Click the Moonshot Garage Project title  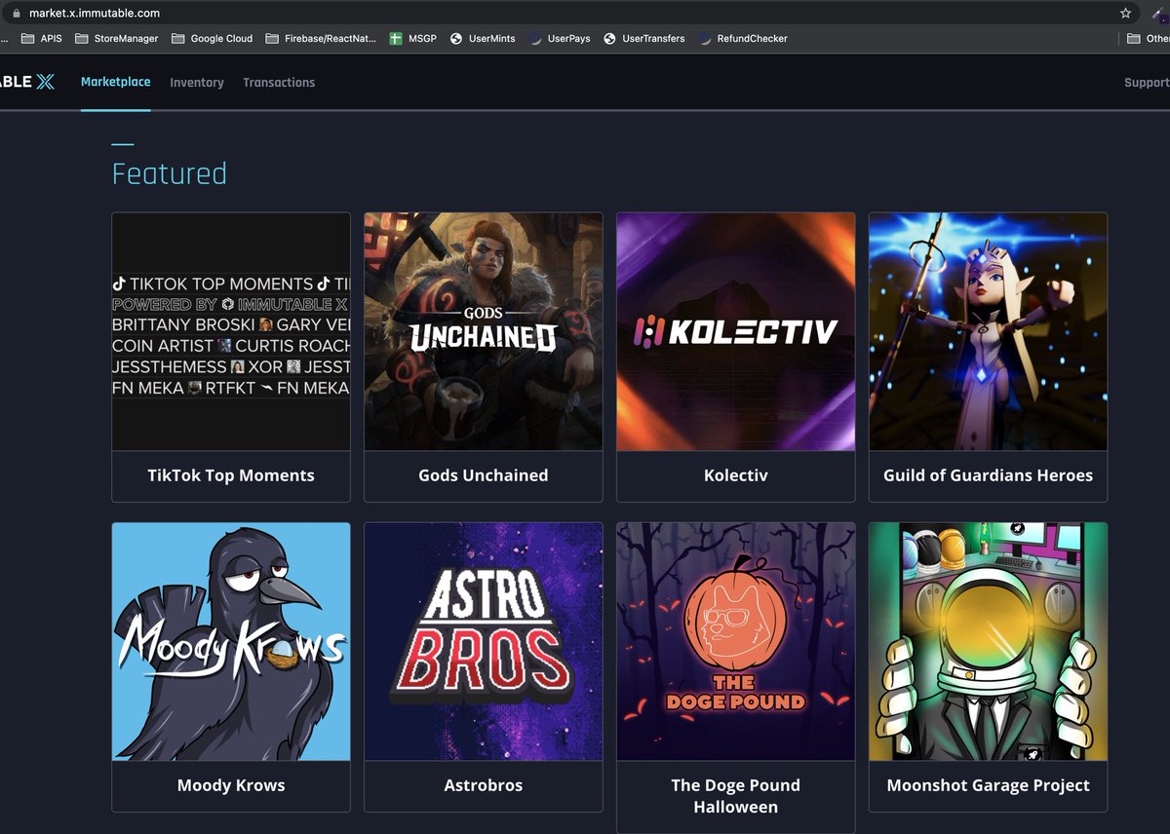[989, 785]
